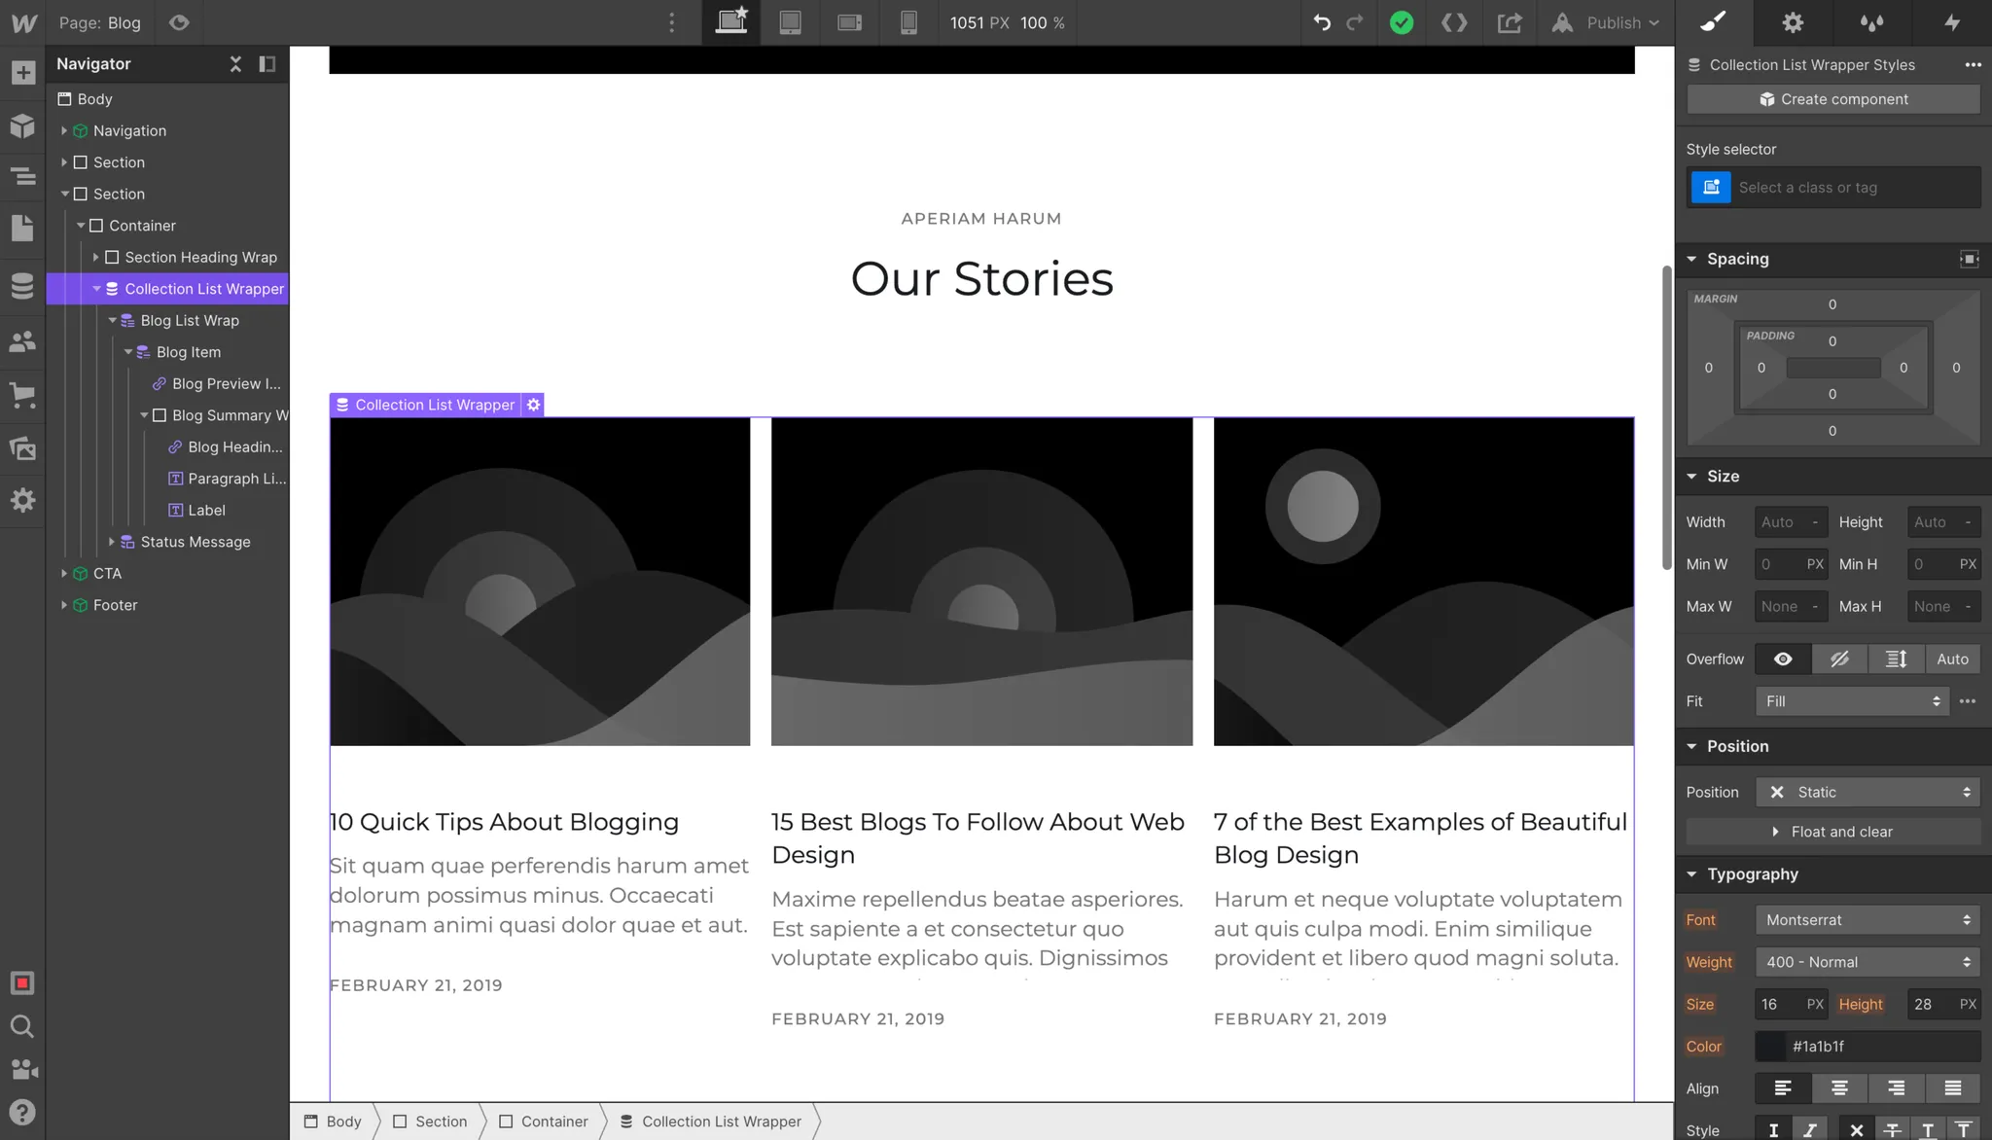Image resolution: width=1992 pixels, height=1140 pixels.
Task: Set overflow to hidden icon
Action: [1838, 659]
